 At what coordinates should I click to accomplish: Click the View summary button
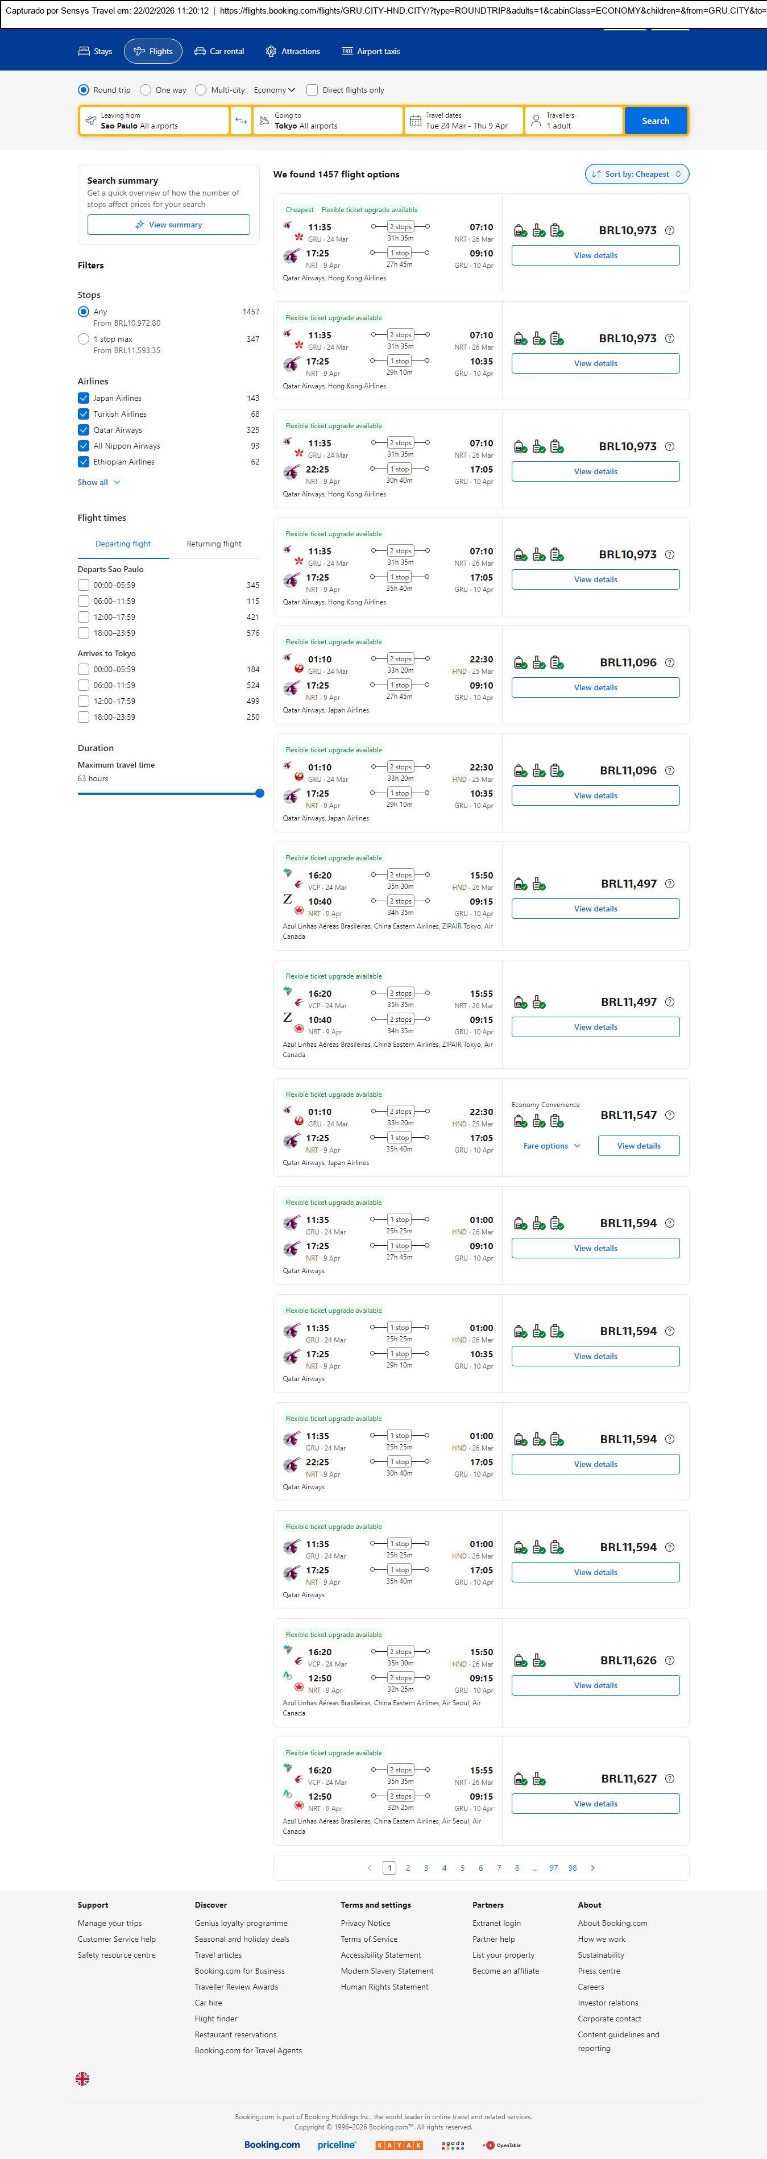pyautogui.click(x=168, y=225)
